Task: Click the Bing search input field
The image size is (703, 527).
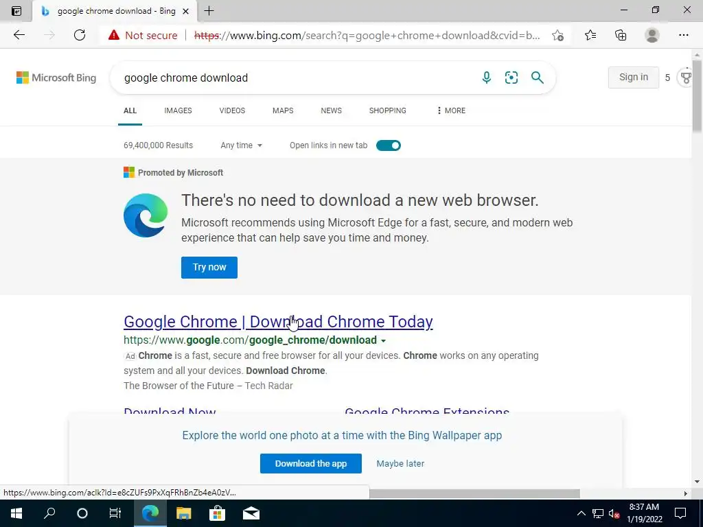Action: pos(296,78)
